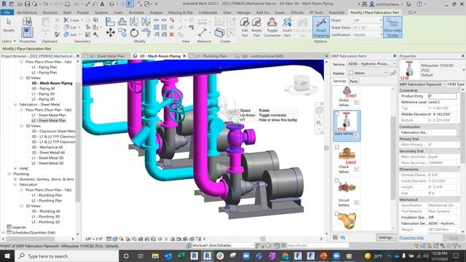Screen dimensions: 466x262
Task: Click the Rotate tool in Modify panel
Action: tap(134, 32)
